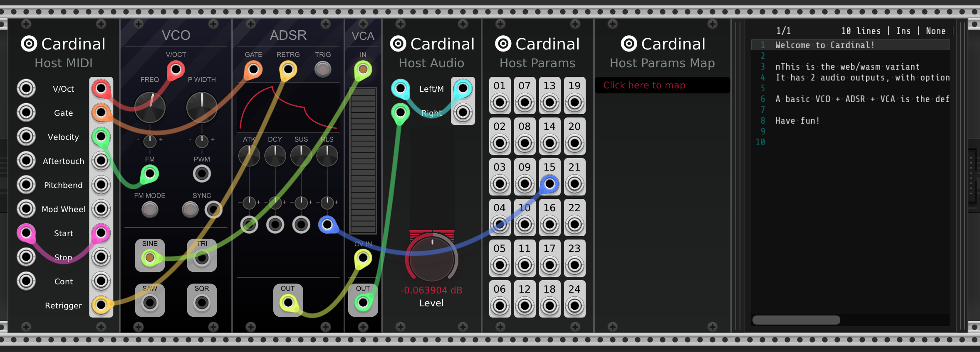
Task: Click the VCO FM attenuverter small knob
Action: tap(150, 141)
